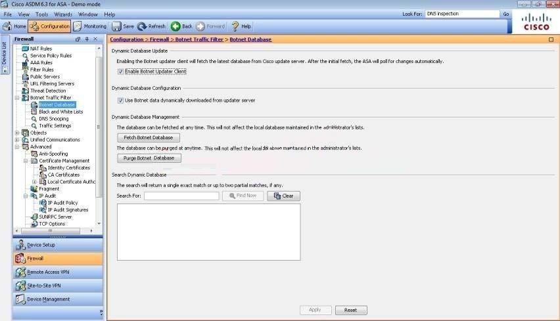560x321 pixels.
Task: Go Back using the green arrow
Action: pyautogui.click(x=182, y=26)
